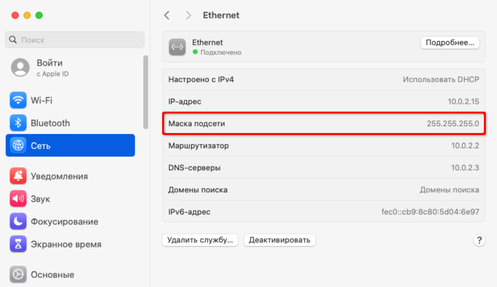Open the Подробнее… details button
Image resolution: width=497 pixels, height=287 pixels.
[450, 43]
